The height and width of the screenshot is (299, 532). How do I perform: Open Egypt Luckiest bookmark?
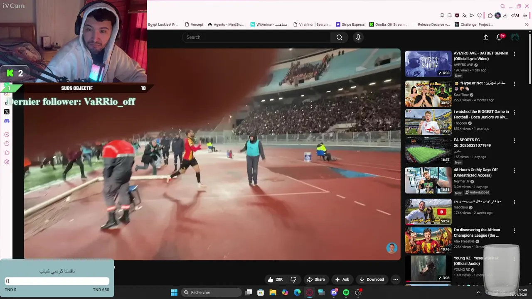tap(163, 25)
